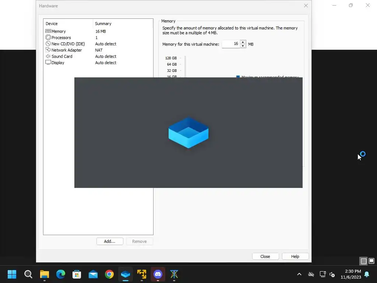Click the 128 GB mark on memory slider
377x283 pixels.
(171, 58)
